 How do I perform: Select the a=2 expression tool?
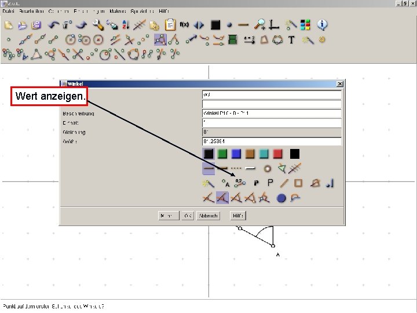250,39
